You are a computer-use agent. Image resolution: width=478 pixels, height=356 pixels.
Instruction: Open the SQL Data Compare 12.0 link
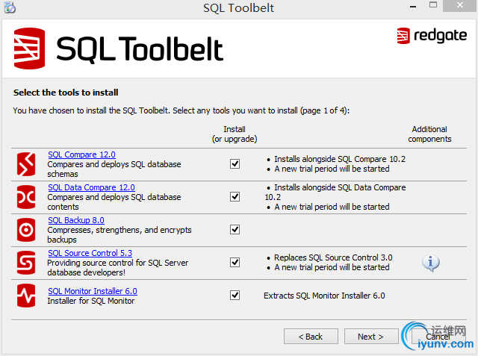(91, 187)
